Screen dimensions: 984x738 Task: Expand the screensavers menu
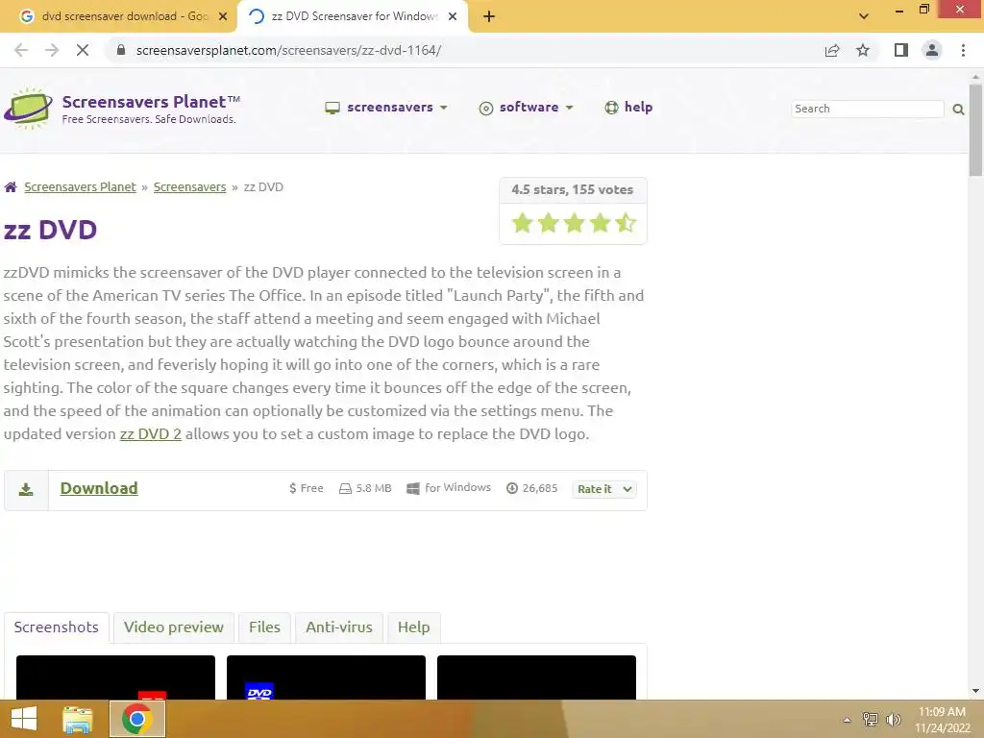(x=386, y=108)
